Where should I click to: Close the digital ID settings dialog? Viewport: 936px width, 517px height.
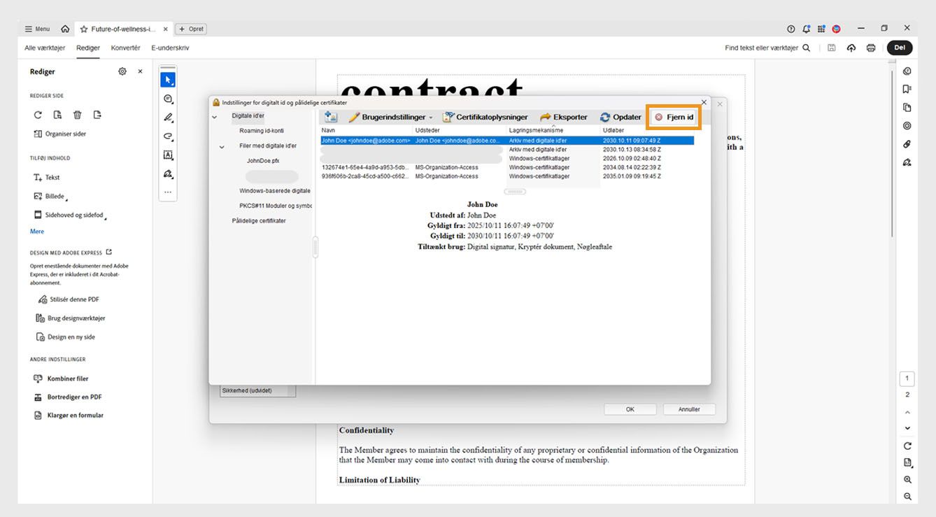click(x=704, y=102)
